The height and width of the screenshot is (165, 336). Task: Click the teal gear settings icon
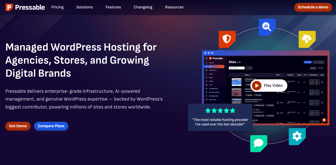coord(297,137)
